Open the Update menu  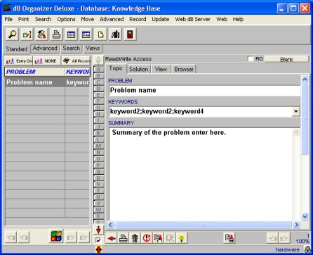pos(161,19)
